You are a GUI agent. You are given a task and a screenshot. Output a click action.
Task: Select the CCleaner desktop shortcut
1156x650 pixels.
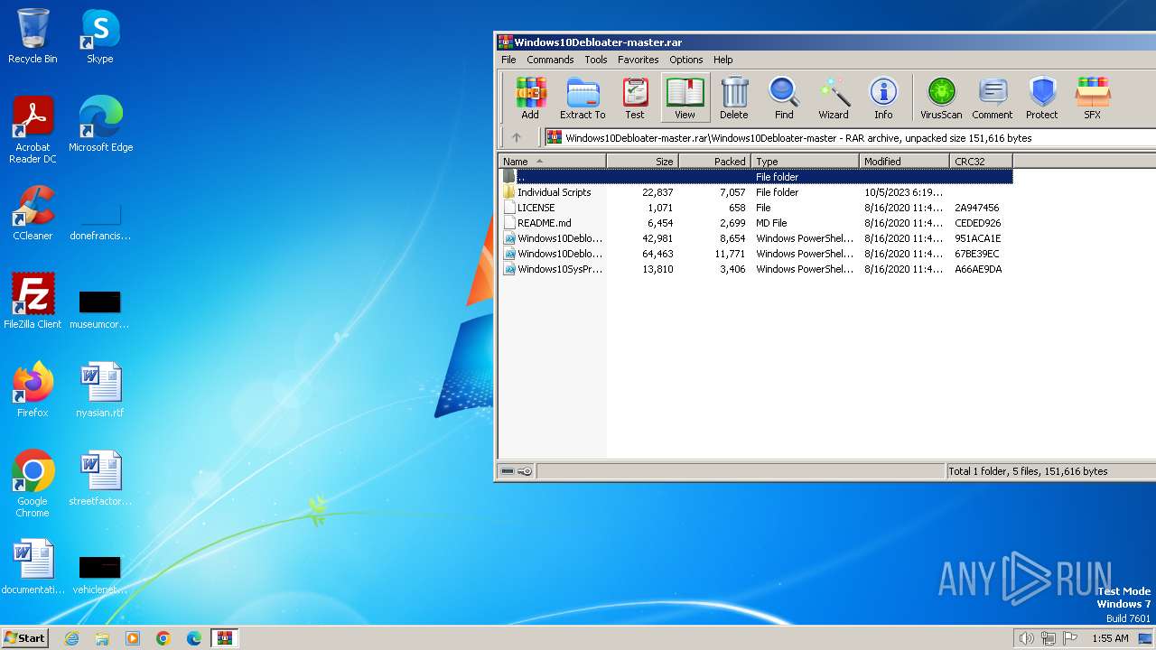(33, 214)
